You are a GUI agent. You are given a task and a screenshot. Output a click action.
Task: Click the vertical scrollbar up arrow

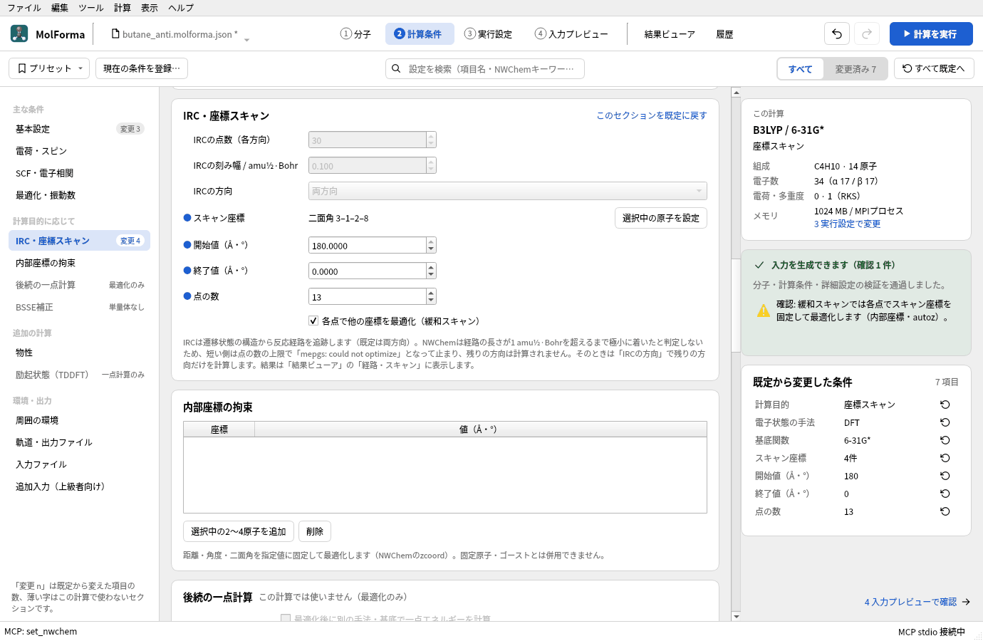point(736,93)
